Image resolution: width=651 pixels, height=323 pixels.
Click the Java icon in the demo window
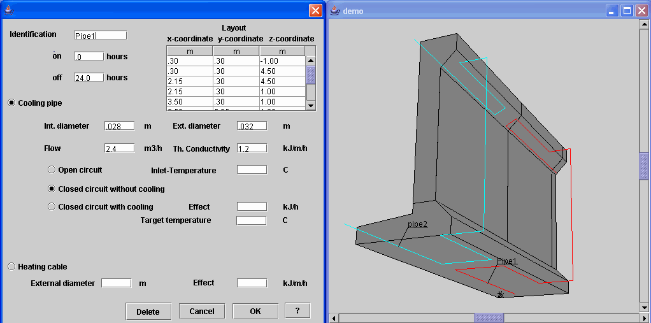tap(336, 11)
